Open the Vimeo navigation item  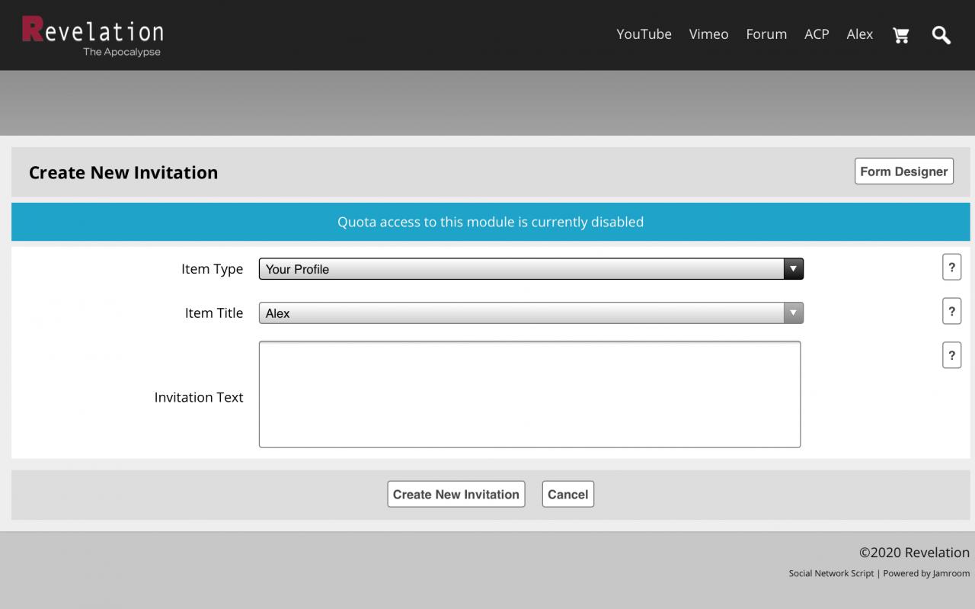pyautogui.click(x=708, y=34)
